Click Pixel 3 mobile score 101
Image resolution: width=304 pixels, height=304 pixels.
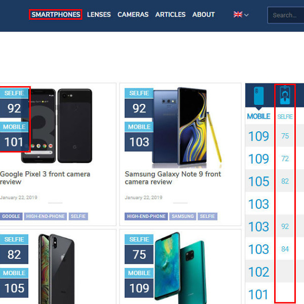pos(14,142)
